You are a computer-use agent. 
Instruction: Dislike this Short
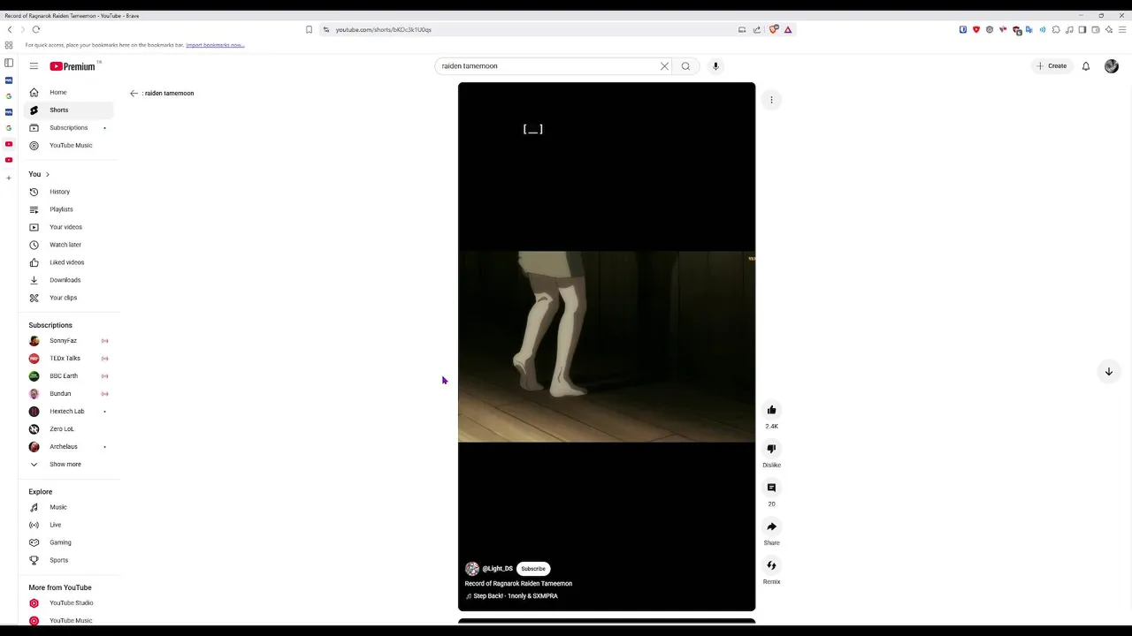pos(771,449)
